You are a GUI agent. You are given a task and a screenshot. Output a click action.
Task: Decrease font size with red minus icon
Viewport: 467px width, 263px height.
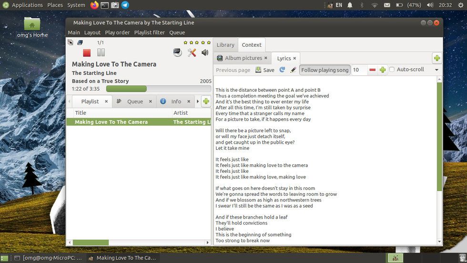(x=373, y=70)
